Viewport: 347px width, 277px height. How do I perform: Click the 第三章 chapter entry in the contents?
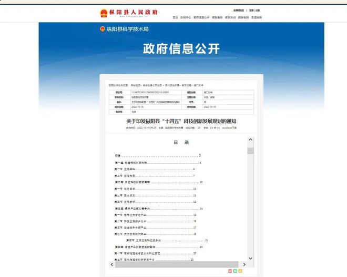click(159, 209)
